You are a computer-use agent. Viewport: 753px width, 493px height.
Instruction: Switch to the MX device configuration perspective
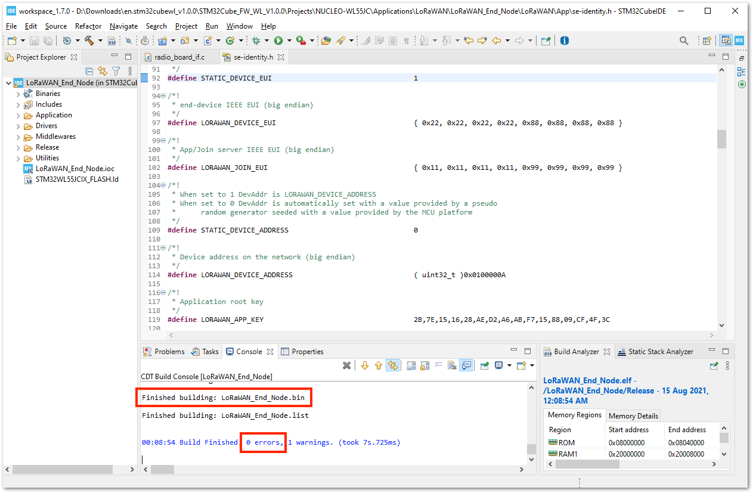(x=739, y=41)
